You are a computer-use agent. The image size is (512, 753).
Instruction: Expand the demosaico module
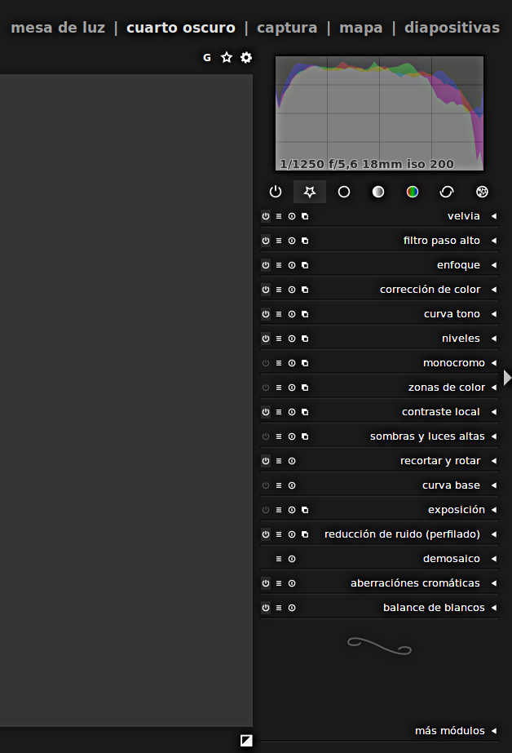pos(494,559)
